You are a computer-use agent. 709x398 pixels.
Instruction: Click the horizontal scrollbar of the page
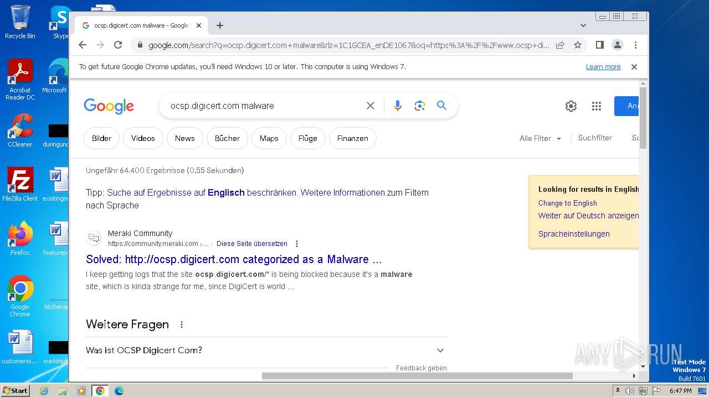[x=417, y=376]
